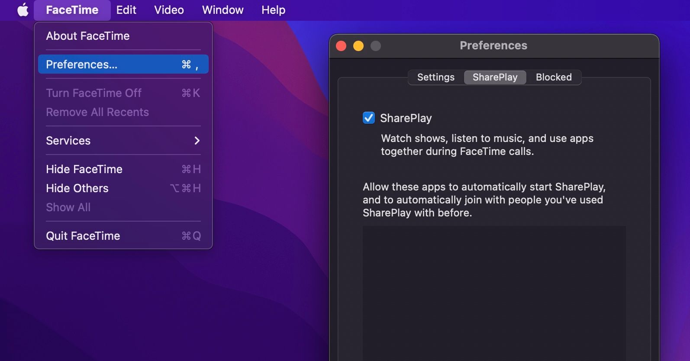Click the disabled Remove All Recents item
The height and width of the screenshot is (361, 690).
click(123, 112)
